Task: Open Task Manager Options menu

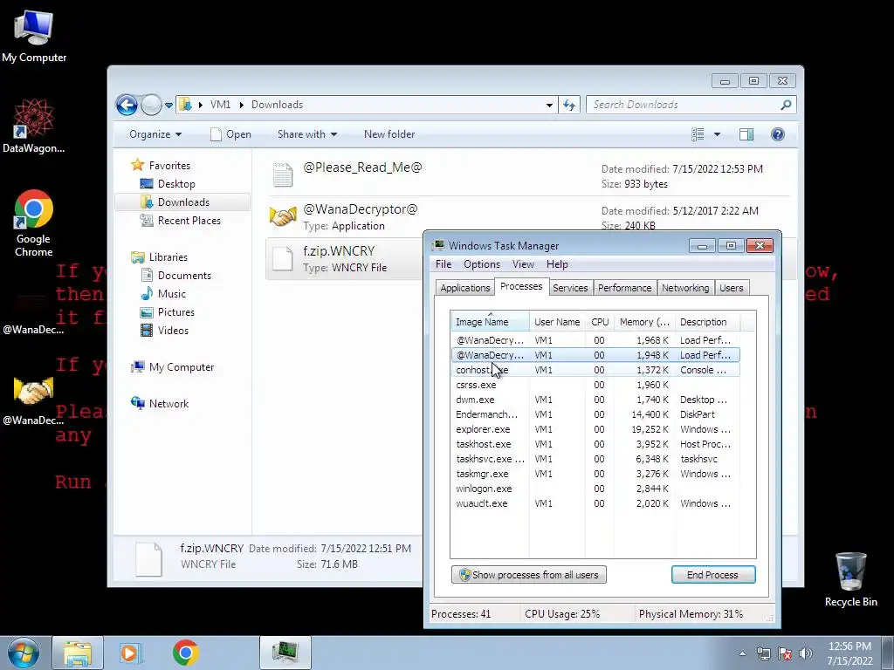Action: [x=482, y=264]
